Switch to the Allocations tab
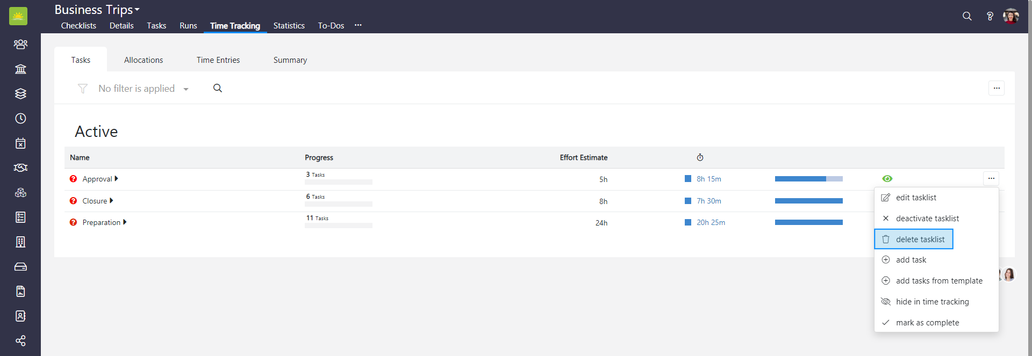 click(x=144, y=60)
